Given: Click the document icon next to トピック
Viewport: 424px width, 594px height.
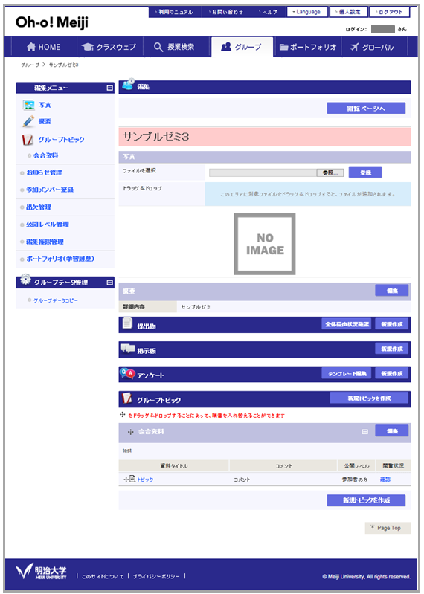Looking at the screenshot, I should (132, 480).
